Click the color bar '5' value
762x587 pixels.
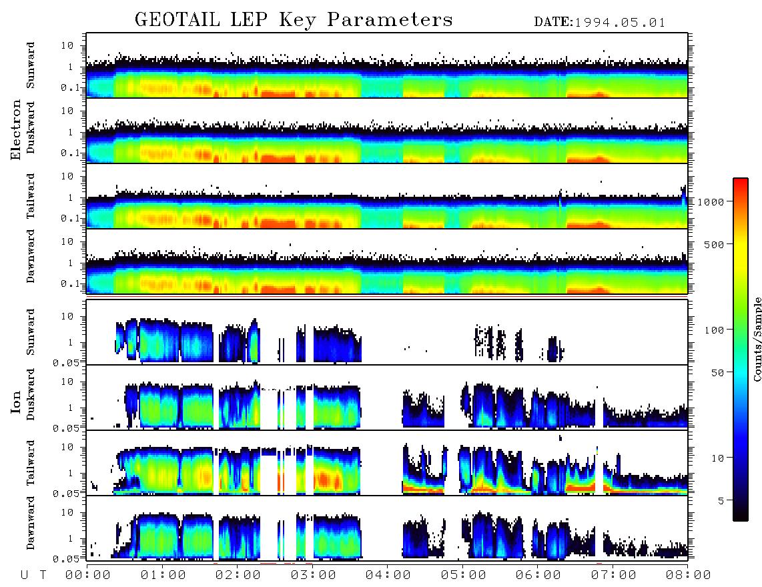coord(721,500)
